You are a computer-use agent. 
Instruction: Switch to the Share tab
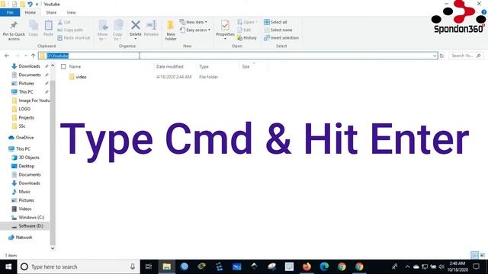(x=51, y=12)
